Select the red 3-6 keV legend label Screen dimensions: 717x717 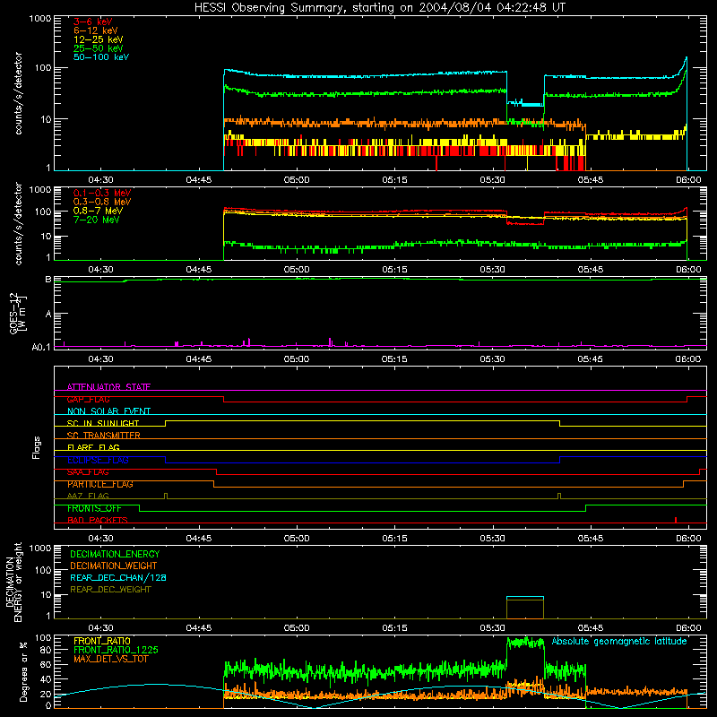(92, 22)
